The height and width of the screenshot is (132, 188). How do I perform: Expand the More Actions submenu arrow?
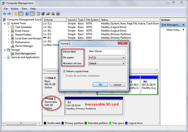pos(183,30)
